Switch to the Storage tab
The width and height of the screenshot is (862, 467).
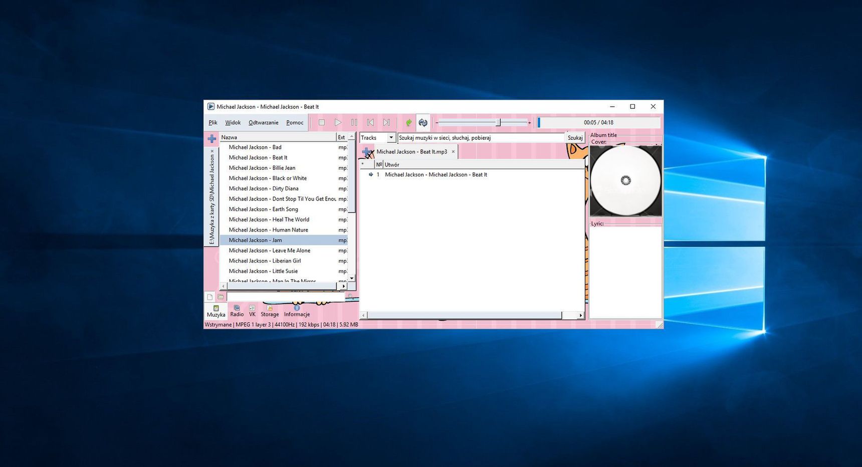coord(270,311)
